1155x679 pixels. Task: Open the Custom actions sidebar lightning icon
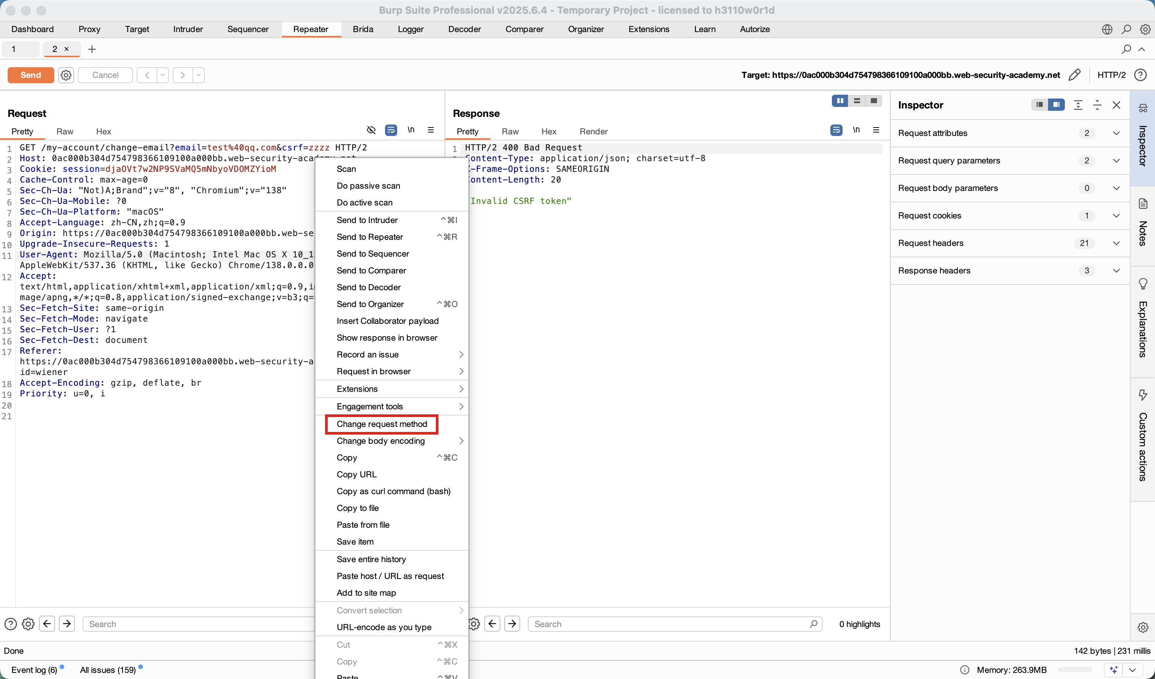[x=1143, y=394]
